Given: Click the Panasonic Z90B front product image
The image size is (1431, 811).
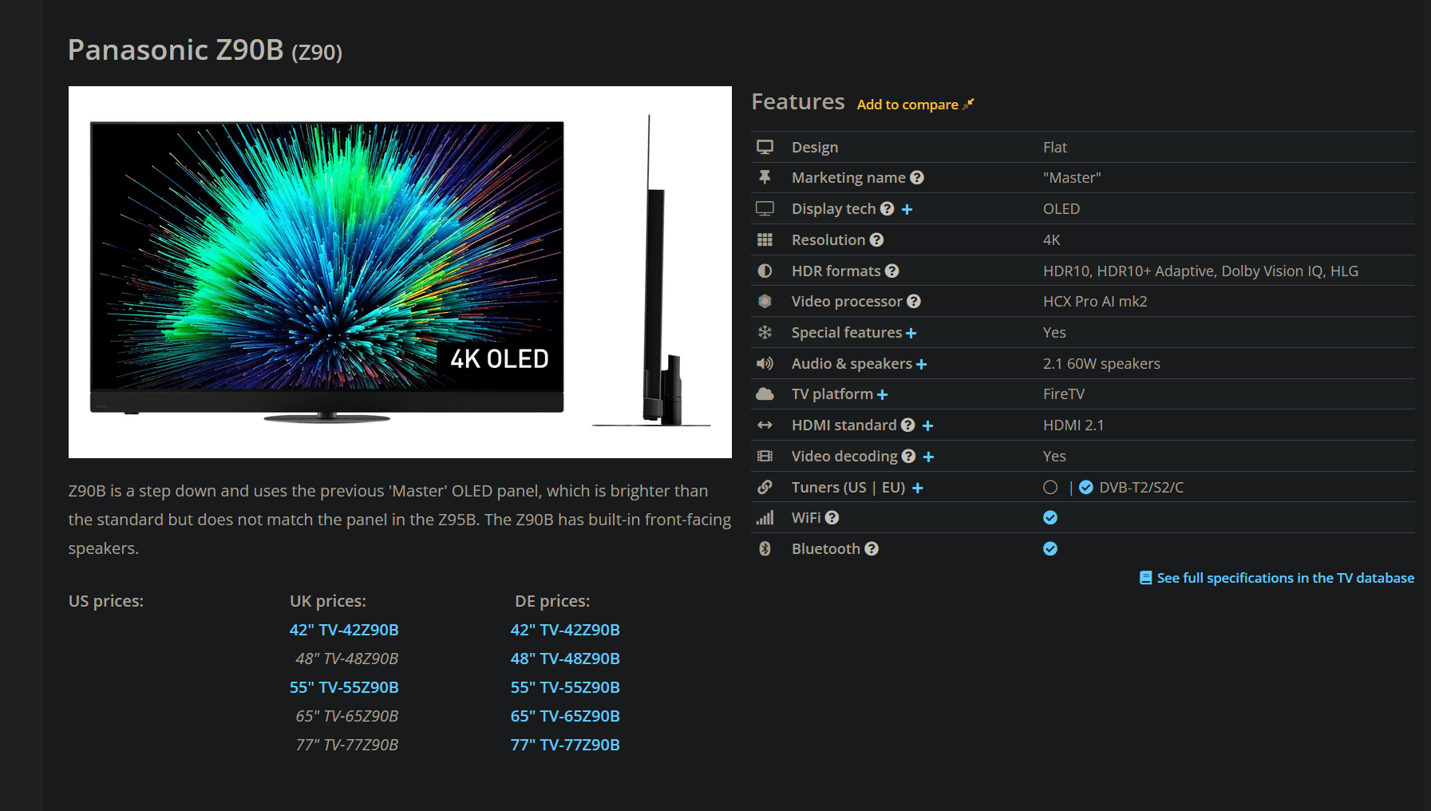Looking at the screenshot, I should 327,271.
